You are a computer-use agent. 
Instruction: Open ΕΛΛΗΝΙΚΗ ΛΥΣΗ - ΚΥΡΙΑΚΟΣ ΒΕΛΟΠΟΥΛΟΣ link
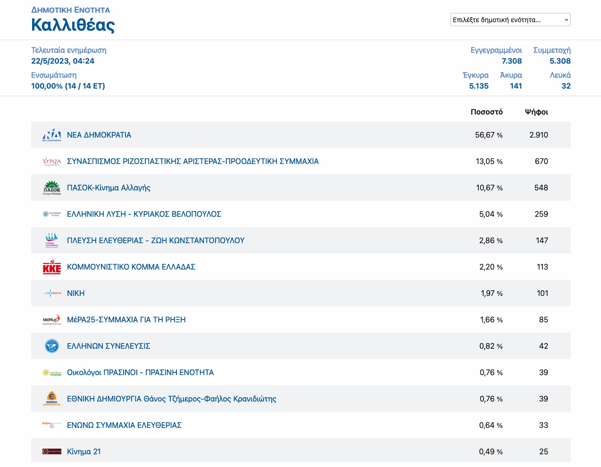click(144, 214)
